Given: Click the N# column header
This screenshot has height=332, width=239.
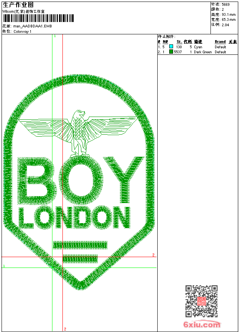Looking at the screenshot, I should pos(165,42).
